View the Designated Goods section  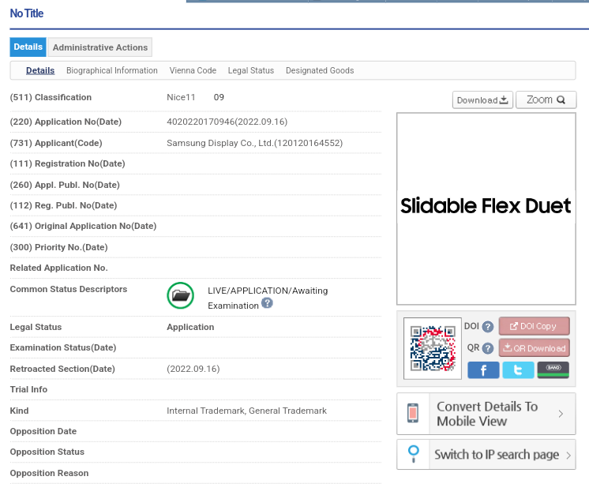(x=320, y=70)
